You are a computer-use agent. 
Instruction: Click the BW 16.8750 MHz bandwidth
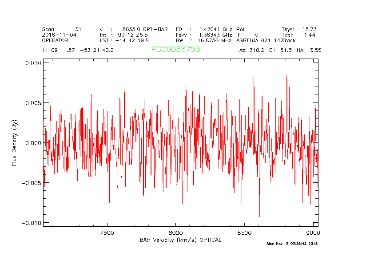[x=203, y=40]
